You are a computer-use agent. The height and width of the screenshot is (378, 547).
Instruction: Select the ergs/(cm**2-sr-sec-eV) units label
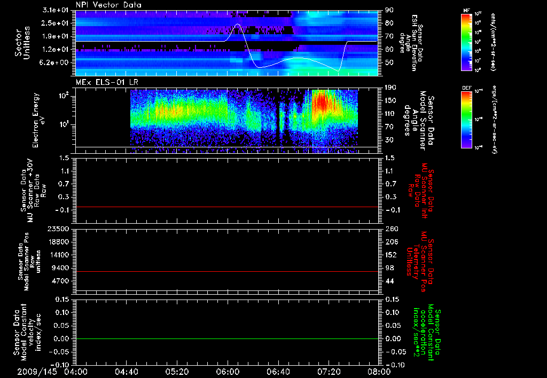point(495,120)
